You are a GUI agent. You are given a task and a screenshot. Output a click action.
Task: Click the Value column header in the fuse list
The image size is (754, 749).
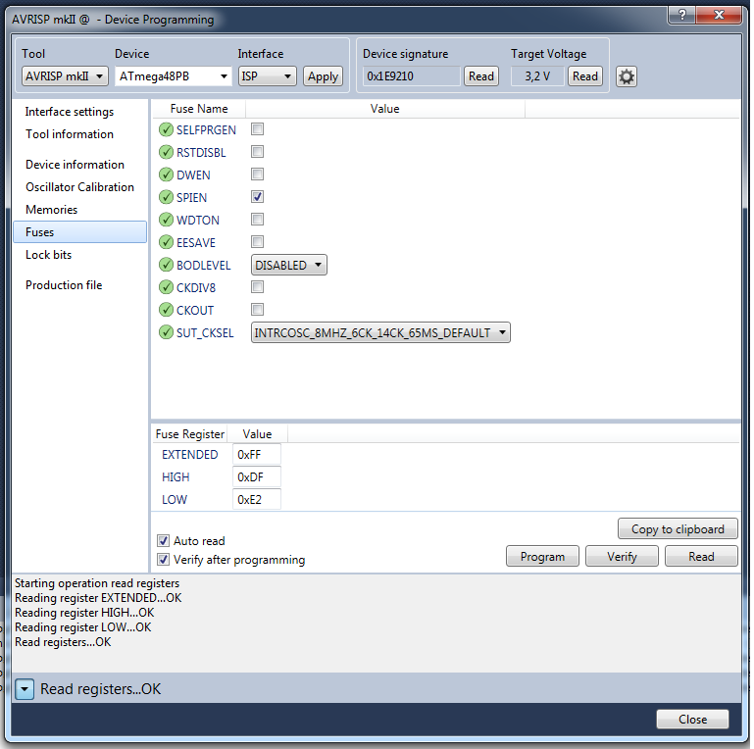[384, 109]
